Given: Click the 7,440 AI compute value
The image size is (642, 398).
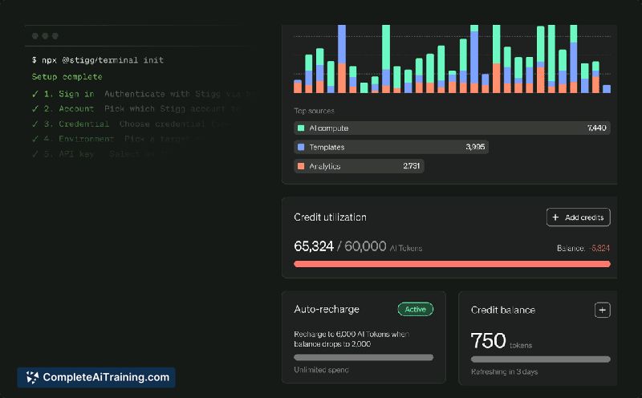Looking at the screenshot, I should pos(596,128).
